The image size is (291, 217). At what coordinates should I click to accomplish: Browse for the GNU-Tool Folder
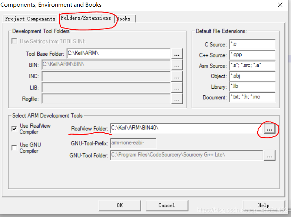[269, 155]
